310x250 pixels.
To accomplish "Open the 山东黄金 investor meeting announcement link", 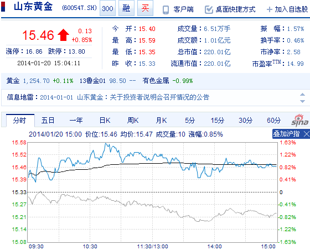I will point(143,97).
